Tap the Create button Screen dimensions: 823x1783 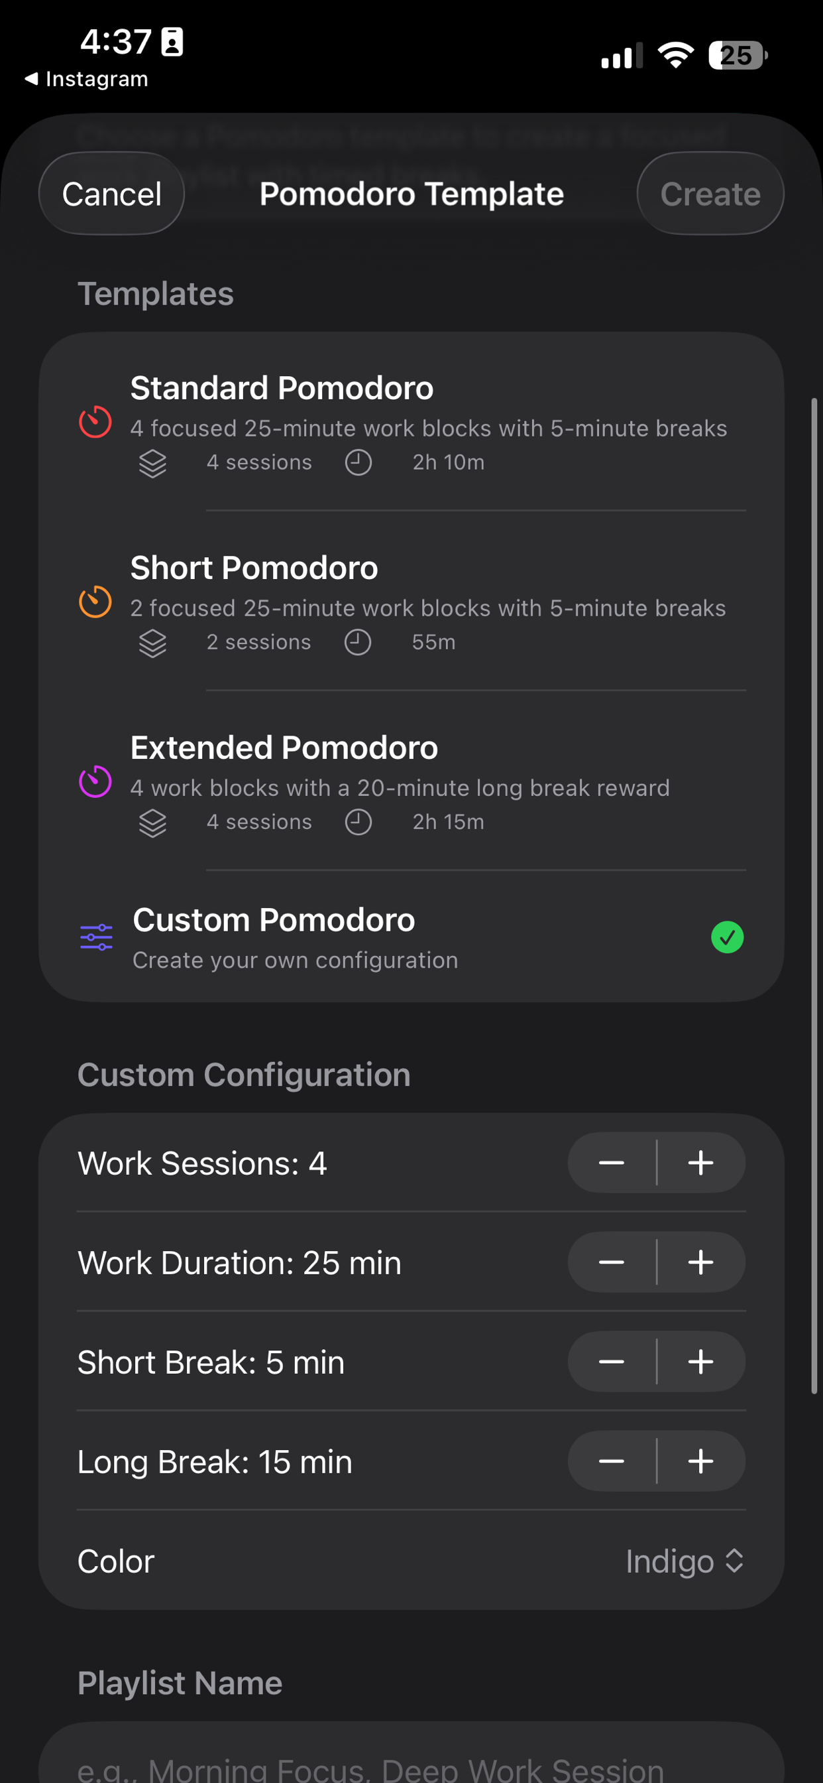(x=710, y=194)
